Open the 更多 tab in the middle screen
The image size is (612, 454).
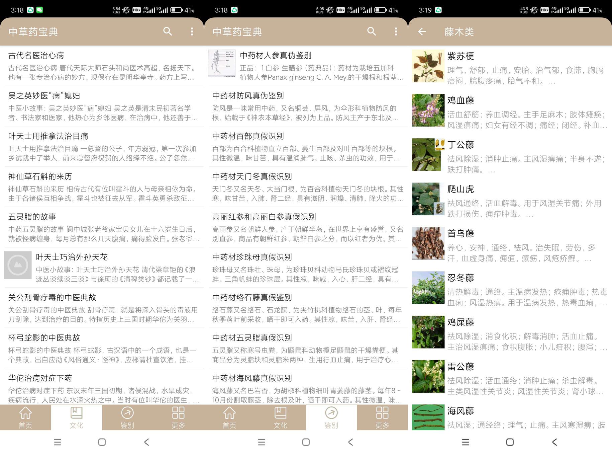point(382,418)
